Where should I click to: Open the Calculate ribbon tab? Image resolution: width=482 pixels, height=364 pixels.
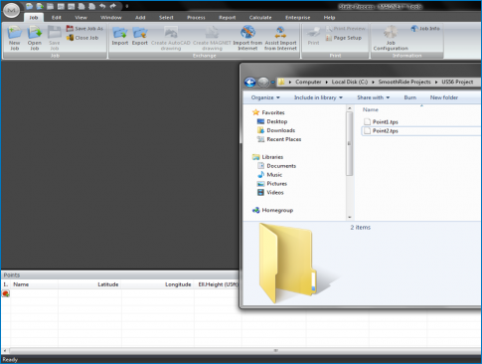[260, 18]
